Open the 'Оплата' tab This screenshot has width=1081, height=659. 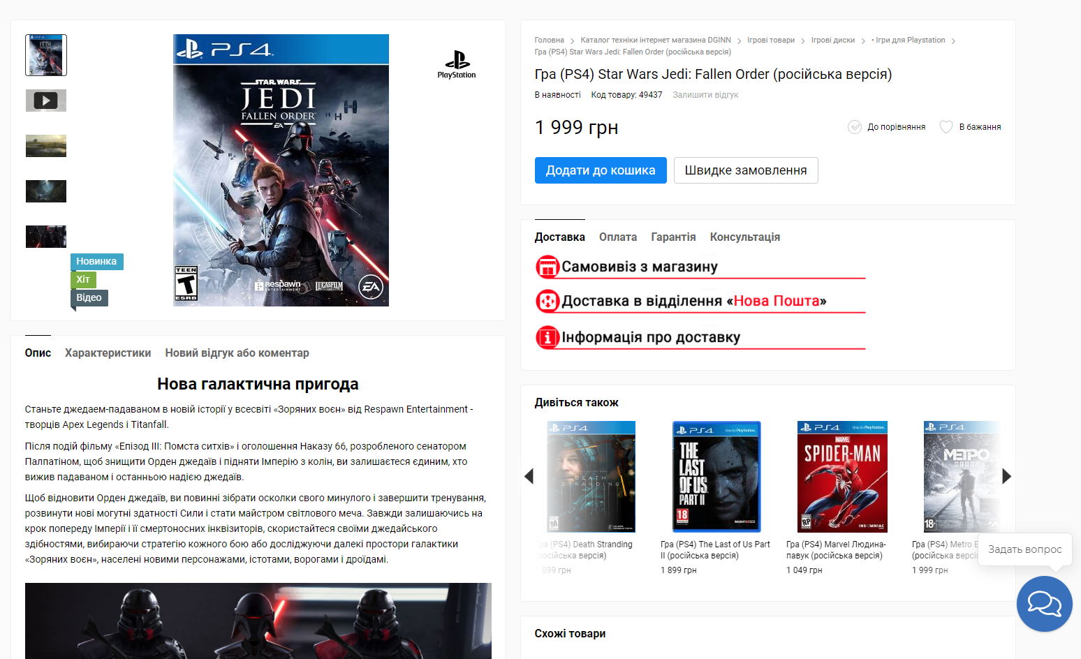tap(618, 237)
